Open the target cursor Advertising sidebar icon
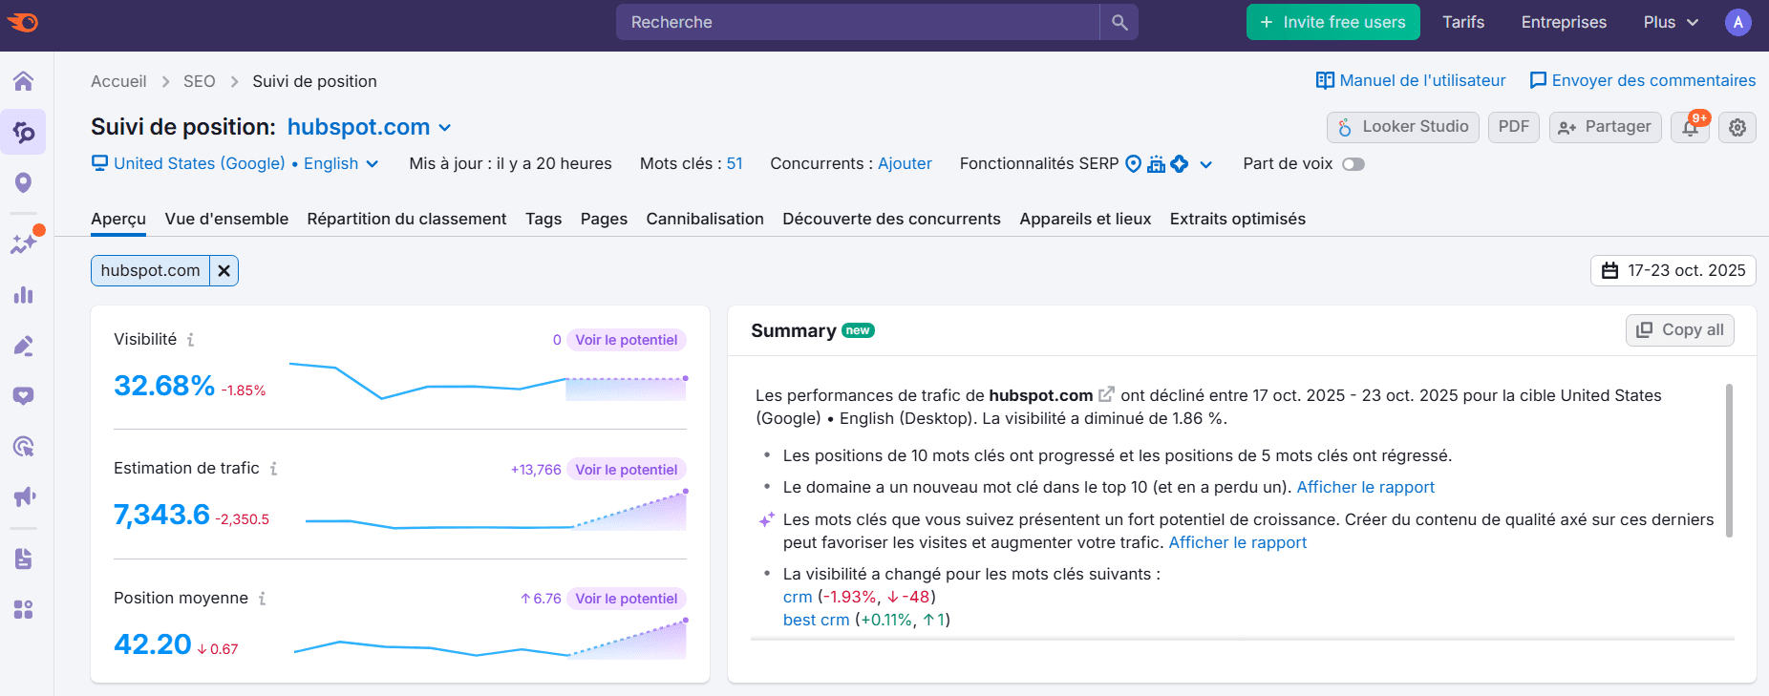 pyautogui.click(x=24, y=446)
